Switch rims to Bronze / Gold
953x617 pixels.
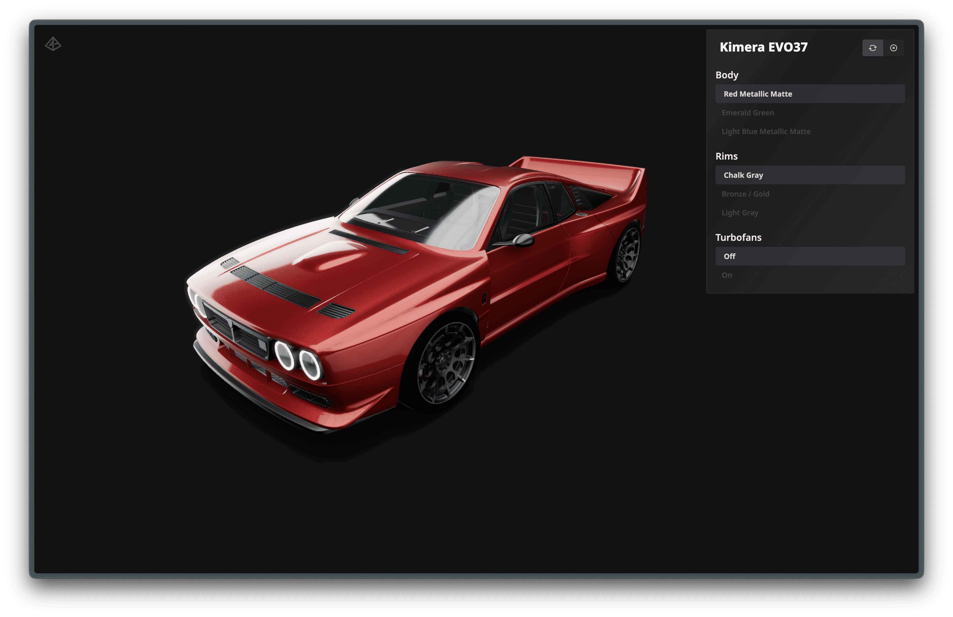[x=745, y=194]
